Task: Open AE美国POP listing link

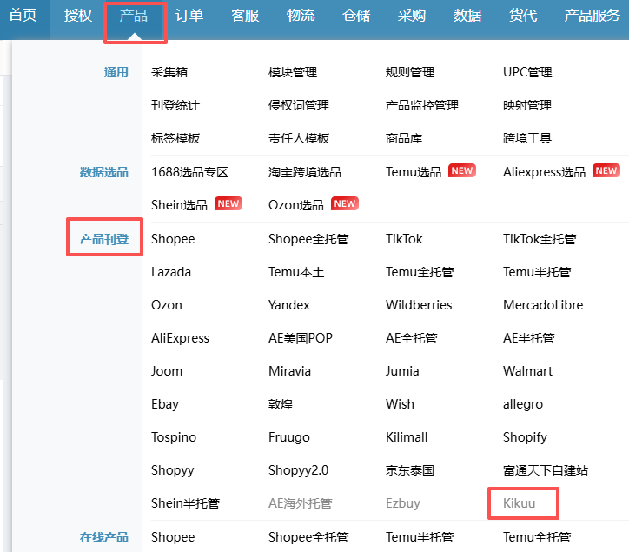Action: 301,338
